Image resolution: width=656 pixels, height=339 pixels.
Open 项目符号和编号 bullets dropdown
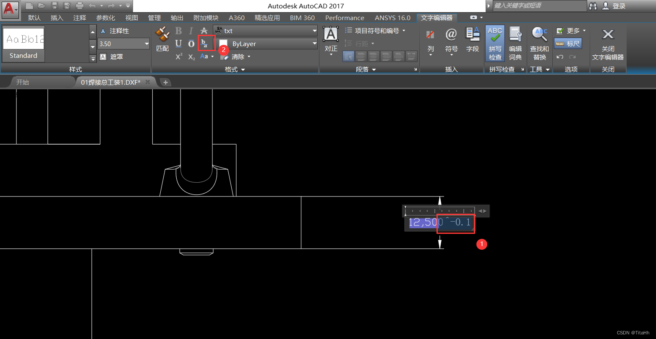click(375, 31)
